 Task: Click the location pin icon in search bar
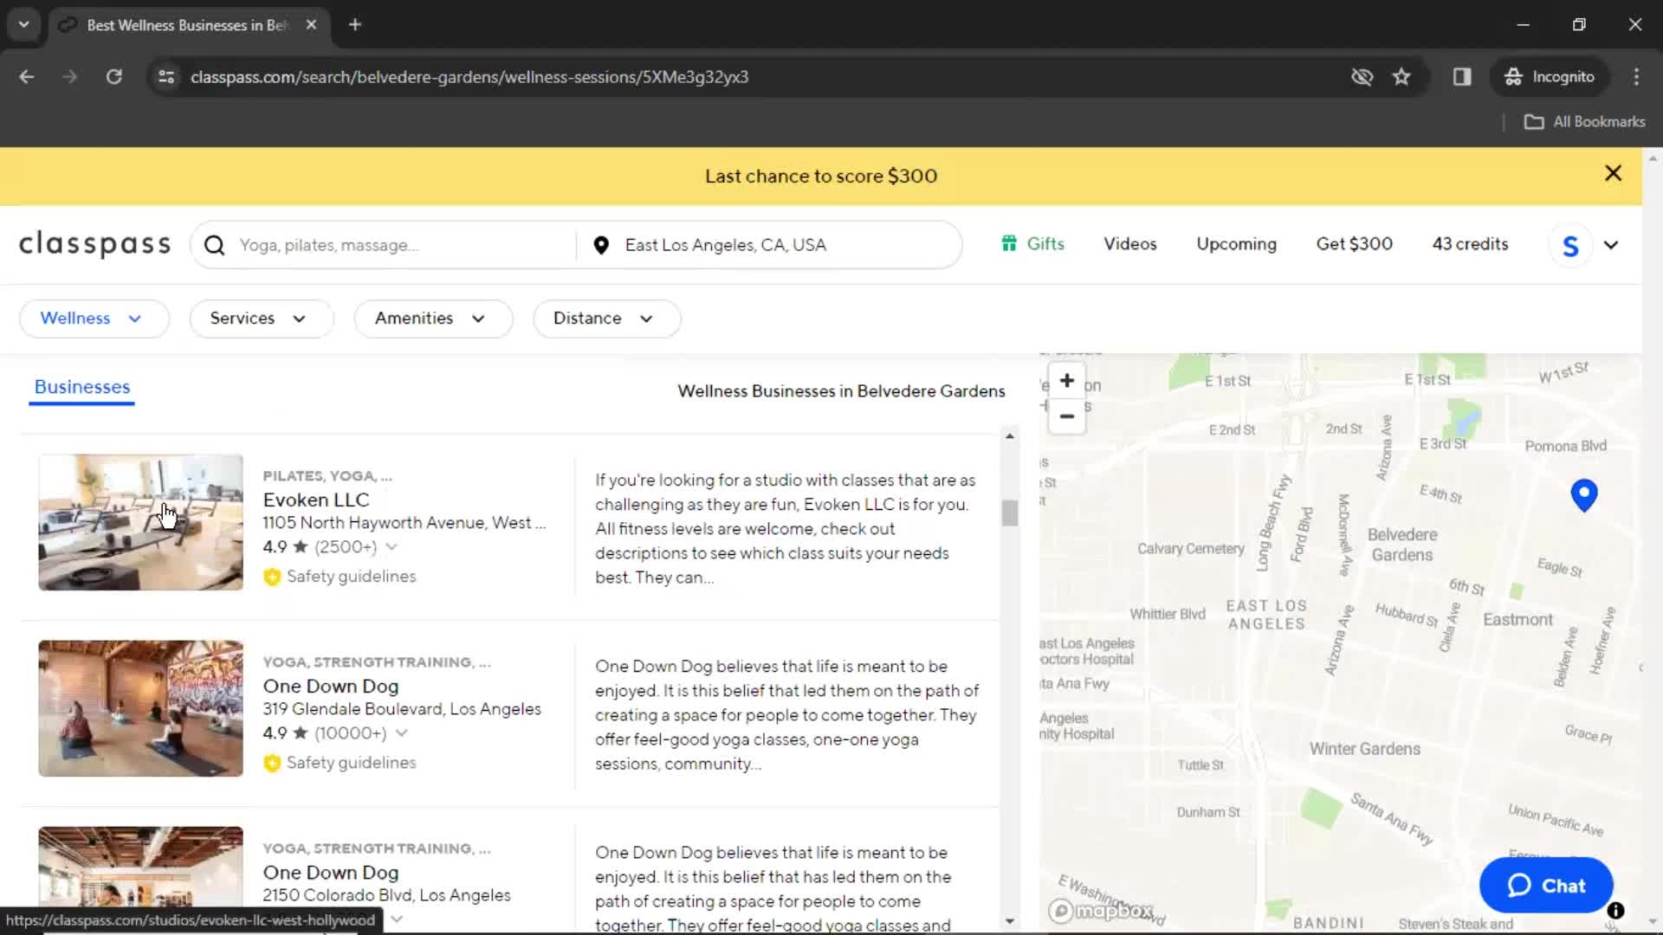(x=601, y=245)
